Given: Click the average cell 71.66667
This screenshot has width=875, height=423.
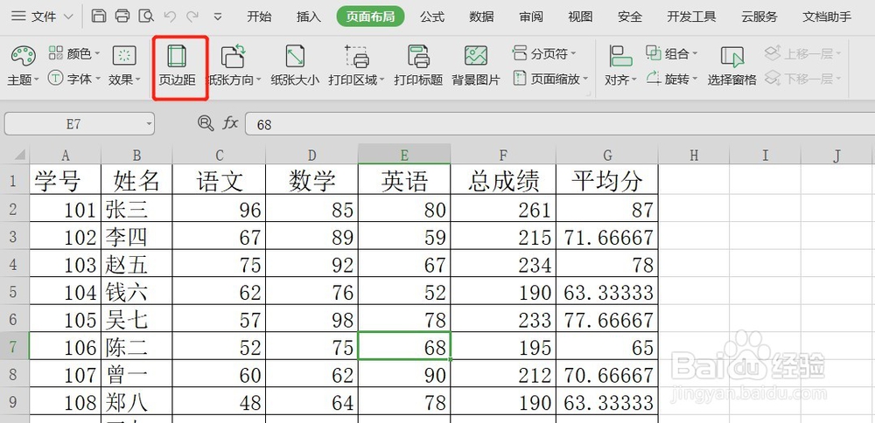Looking at the screenshot, I should (608, 236).
